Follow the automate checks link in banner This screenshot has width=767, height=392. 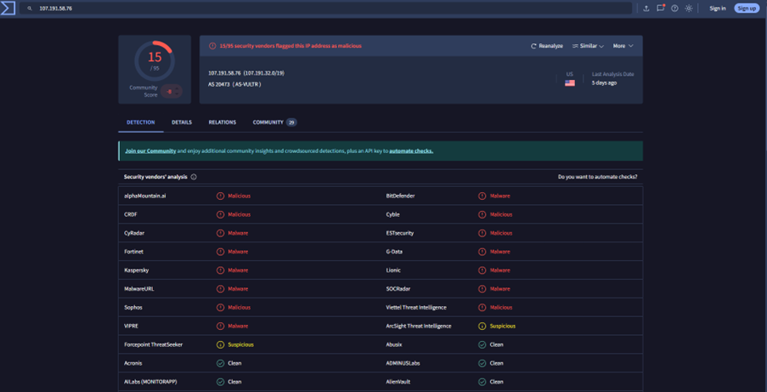point(411,151)
